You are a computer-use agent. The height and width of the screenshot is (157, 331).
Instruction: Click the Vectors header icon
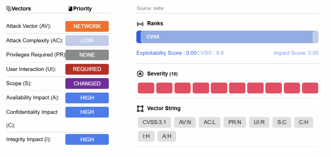tap(9, 9)
